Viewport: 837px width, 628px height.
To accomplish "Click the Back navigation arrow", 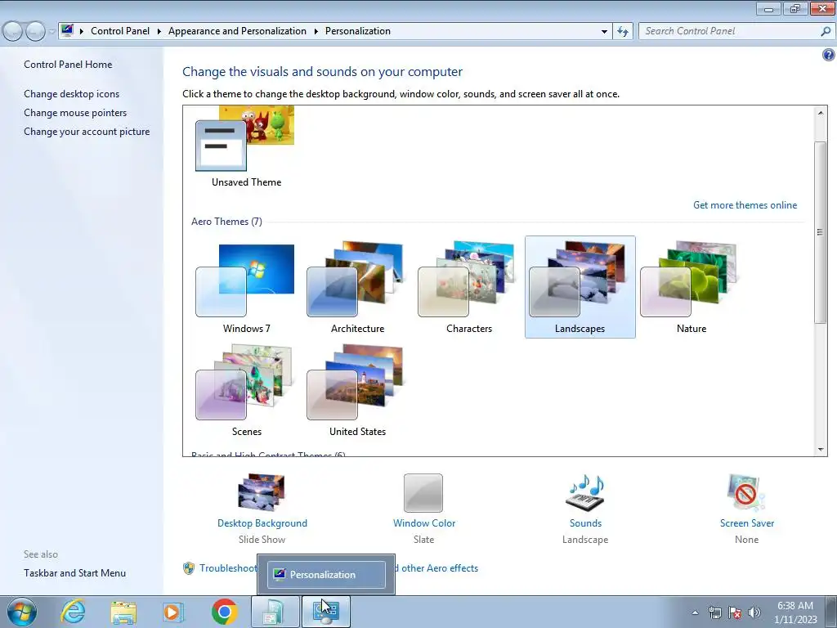I will (x=12, y=32).
